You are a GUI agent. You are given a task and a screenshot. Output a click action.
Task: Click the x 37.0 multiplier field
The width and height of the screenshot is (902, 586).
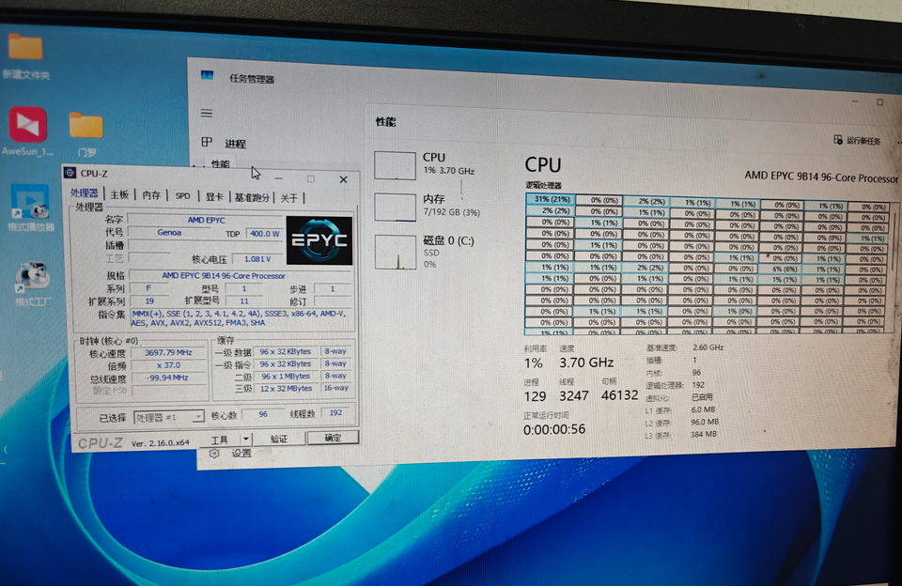[168, 365]
